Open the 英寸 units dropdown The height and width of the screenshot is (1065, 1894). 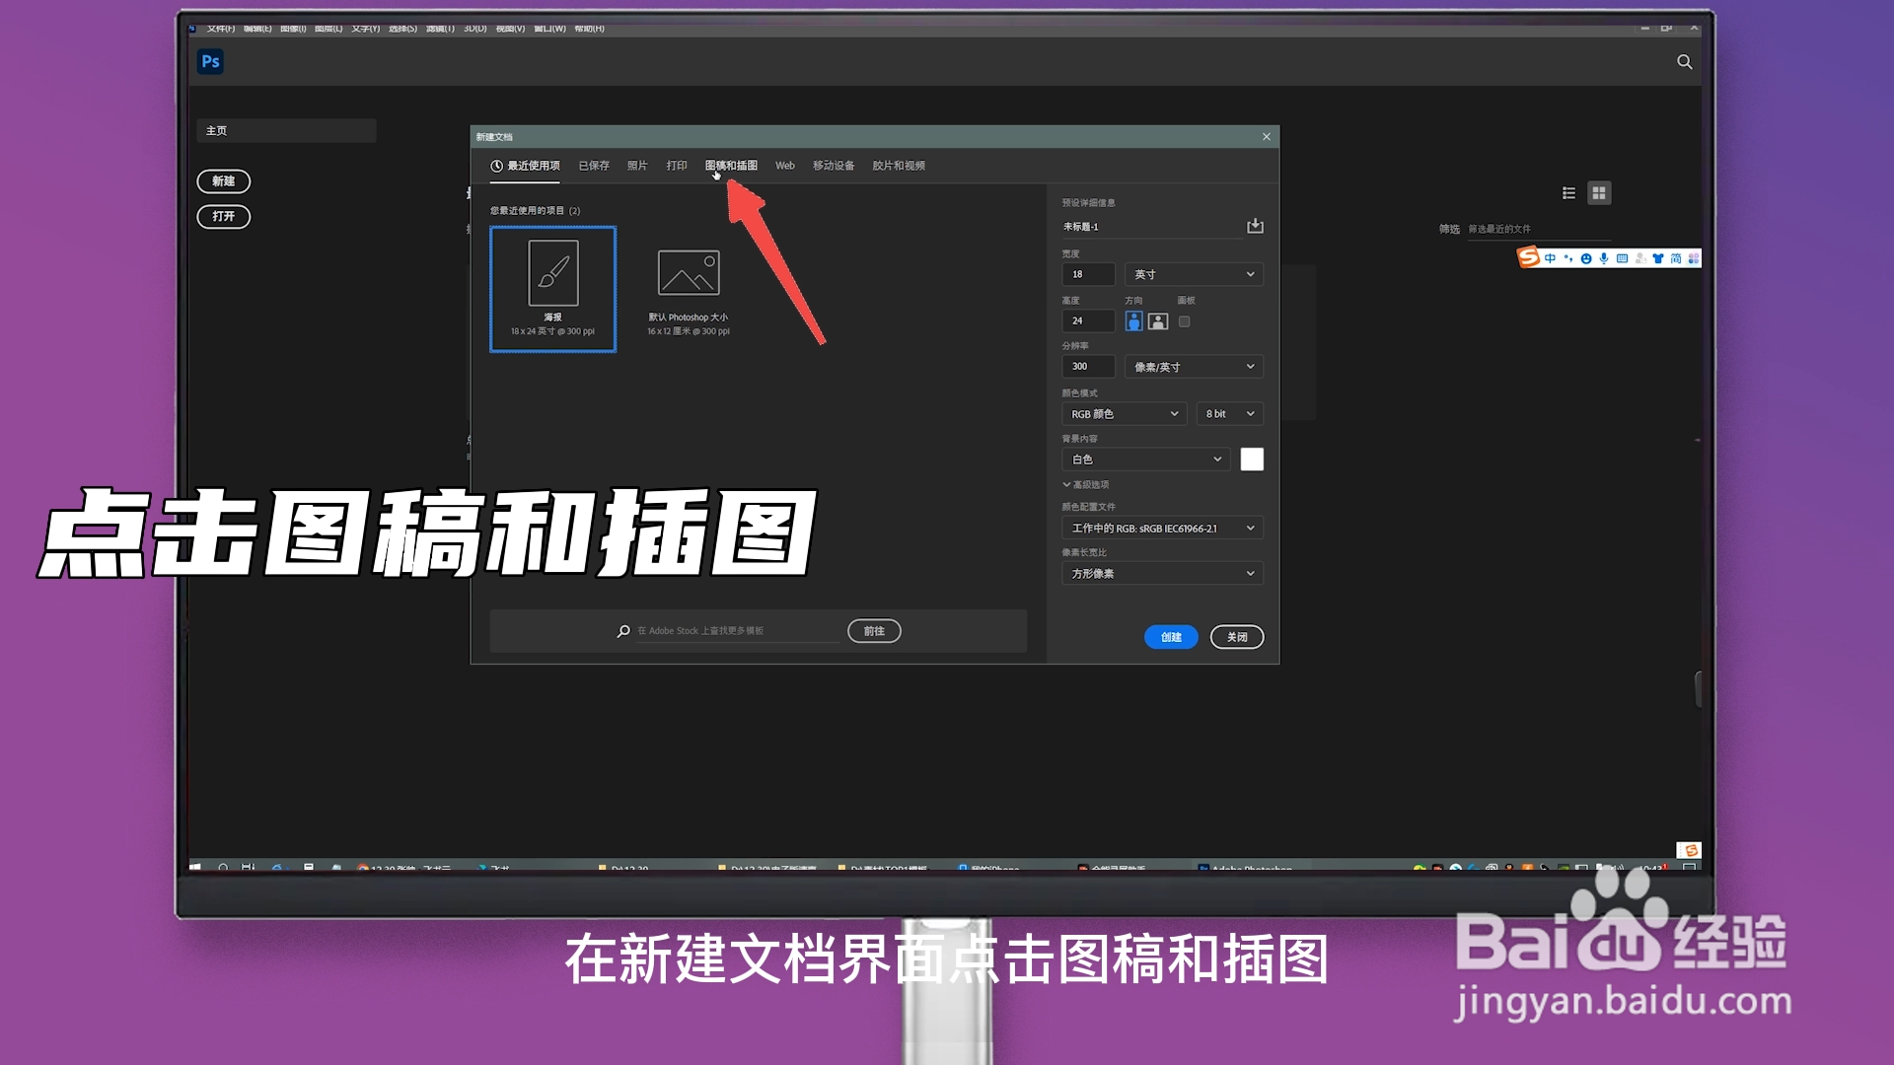(1194, 274)
